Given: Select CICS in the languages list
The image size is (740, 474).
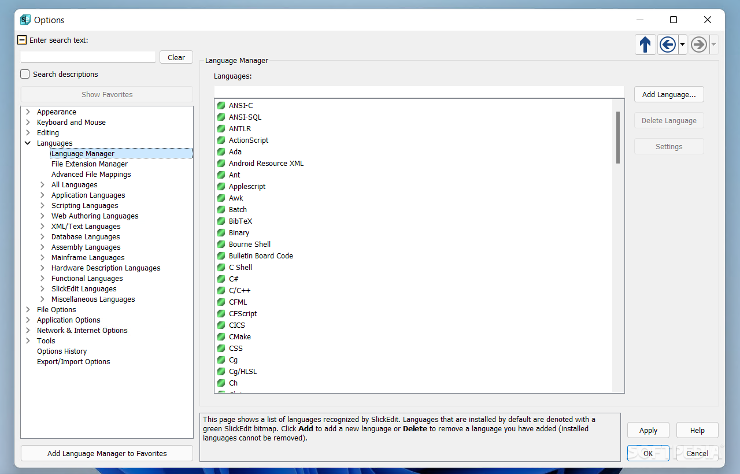Looking at the screenshot, I should click(x=237, y=325).
